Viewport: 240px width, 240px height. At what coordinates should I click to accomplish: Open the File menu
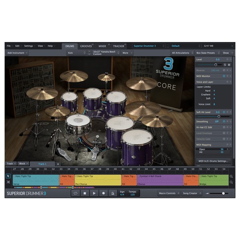pos(10,46)
